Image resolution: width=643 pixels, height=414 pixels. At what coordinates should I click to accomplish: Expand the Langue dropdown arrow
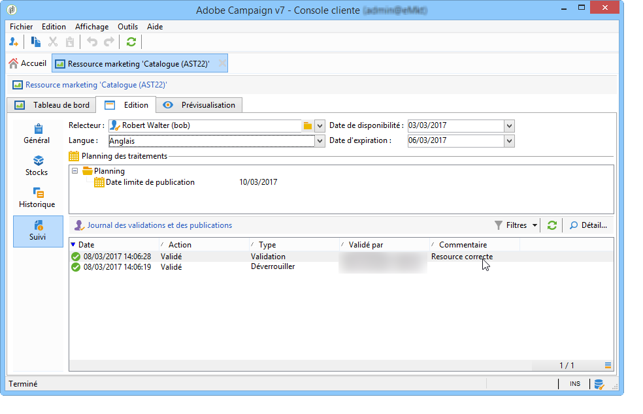point(320,141)
